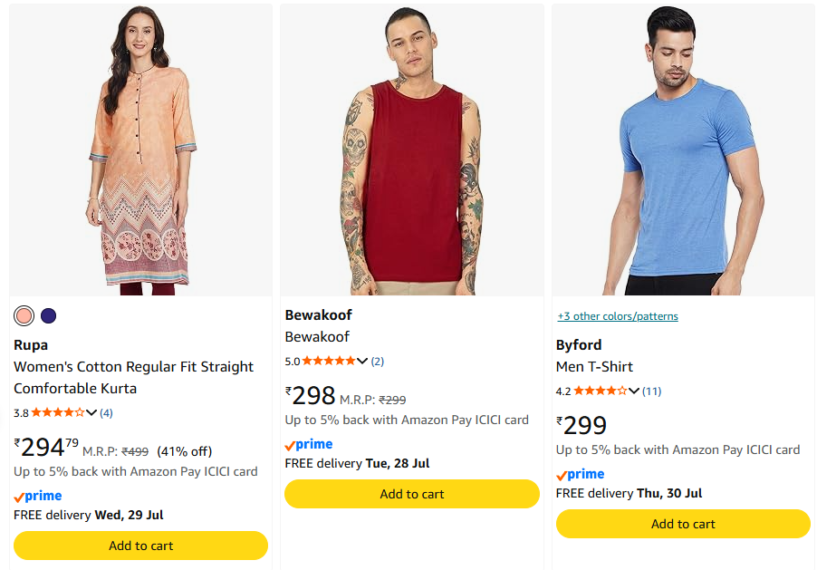Click the five-star rating of Bewakoof product
This screenshot has height=570, width=817.
pyautogui.click(x=329, y=361)
